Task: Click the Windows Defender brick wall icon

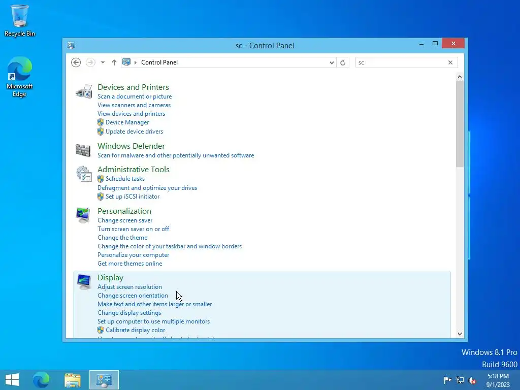Action: point(83,150)
